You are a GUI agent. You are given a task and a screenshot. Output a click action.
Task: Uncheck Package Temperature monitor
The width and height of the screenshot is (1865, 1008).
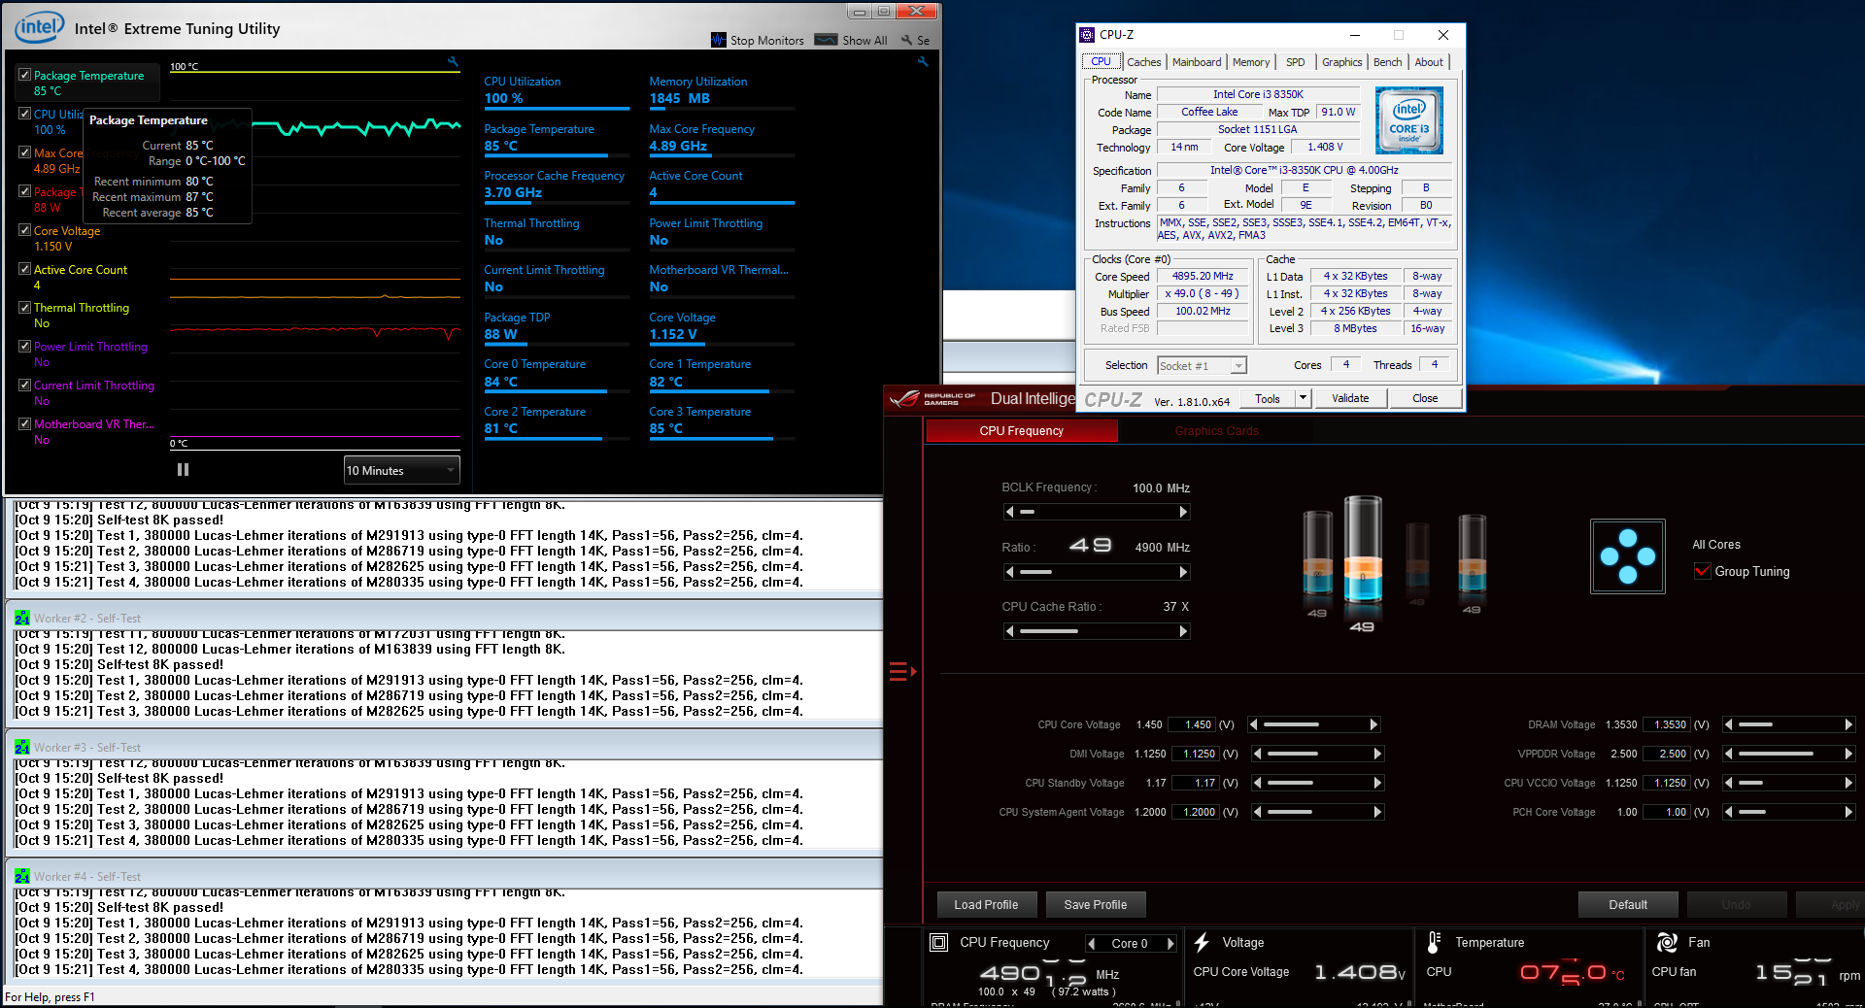pyautogui.click(x=25, y=75)
